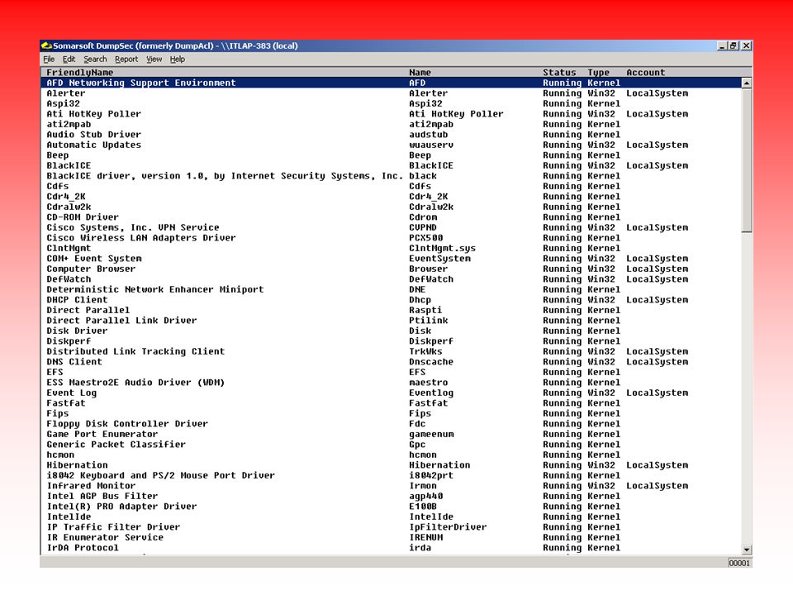793x595 pixels.
Task: Select ESS Maestro2E Audio Driver (WDM) row
Action: [x=391, y=383]
